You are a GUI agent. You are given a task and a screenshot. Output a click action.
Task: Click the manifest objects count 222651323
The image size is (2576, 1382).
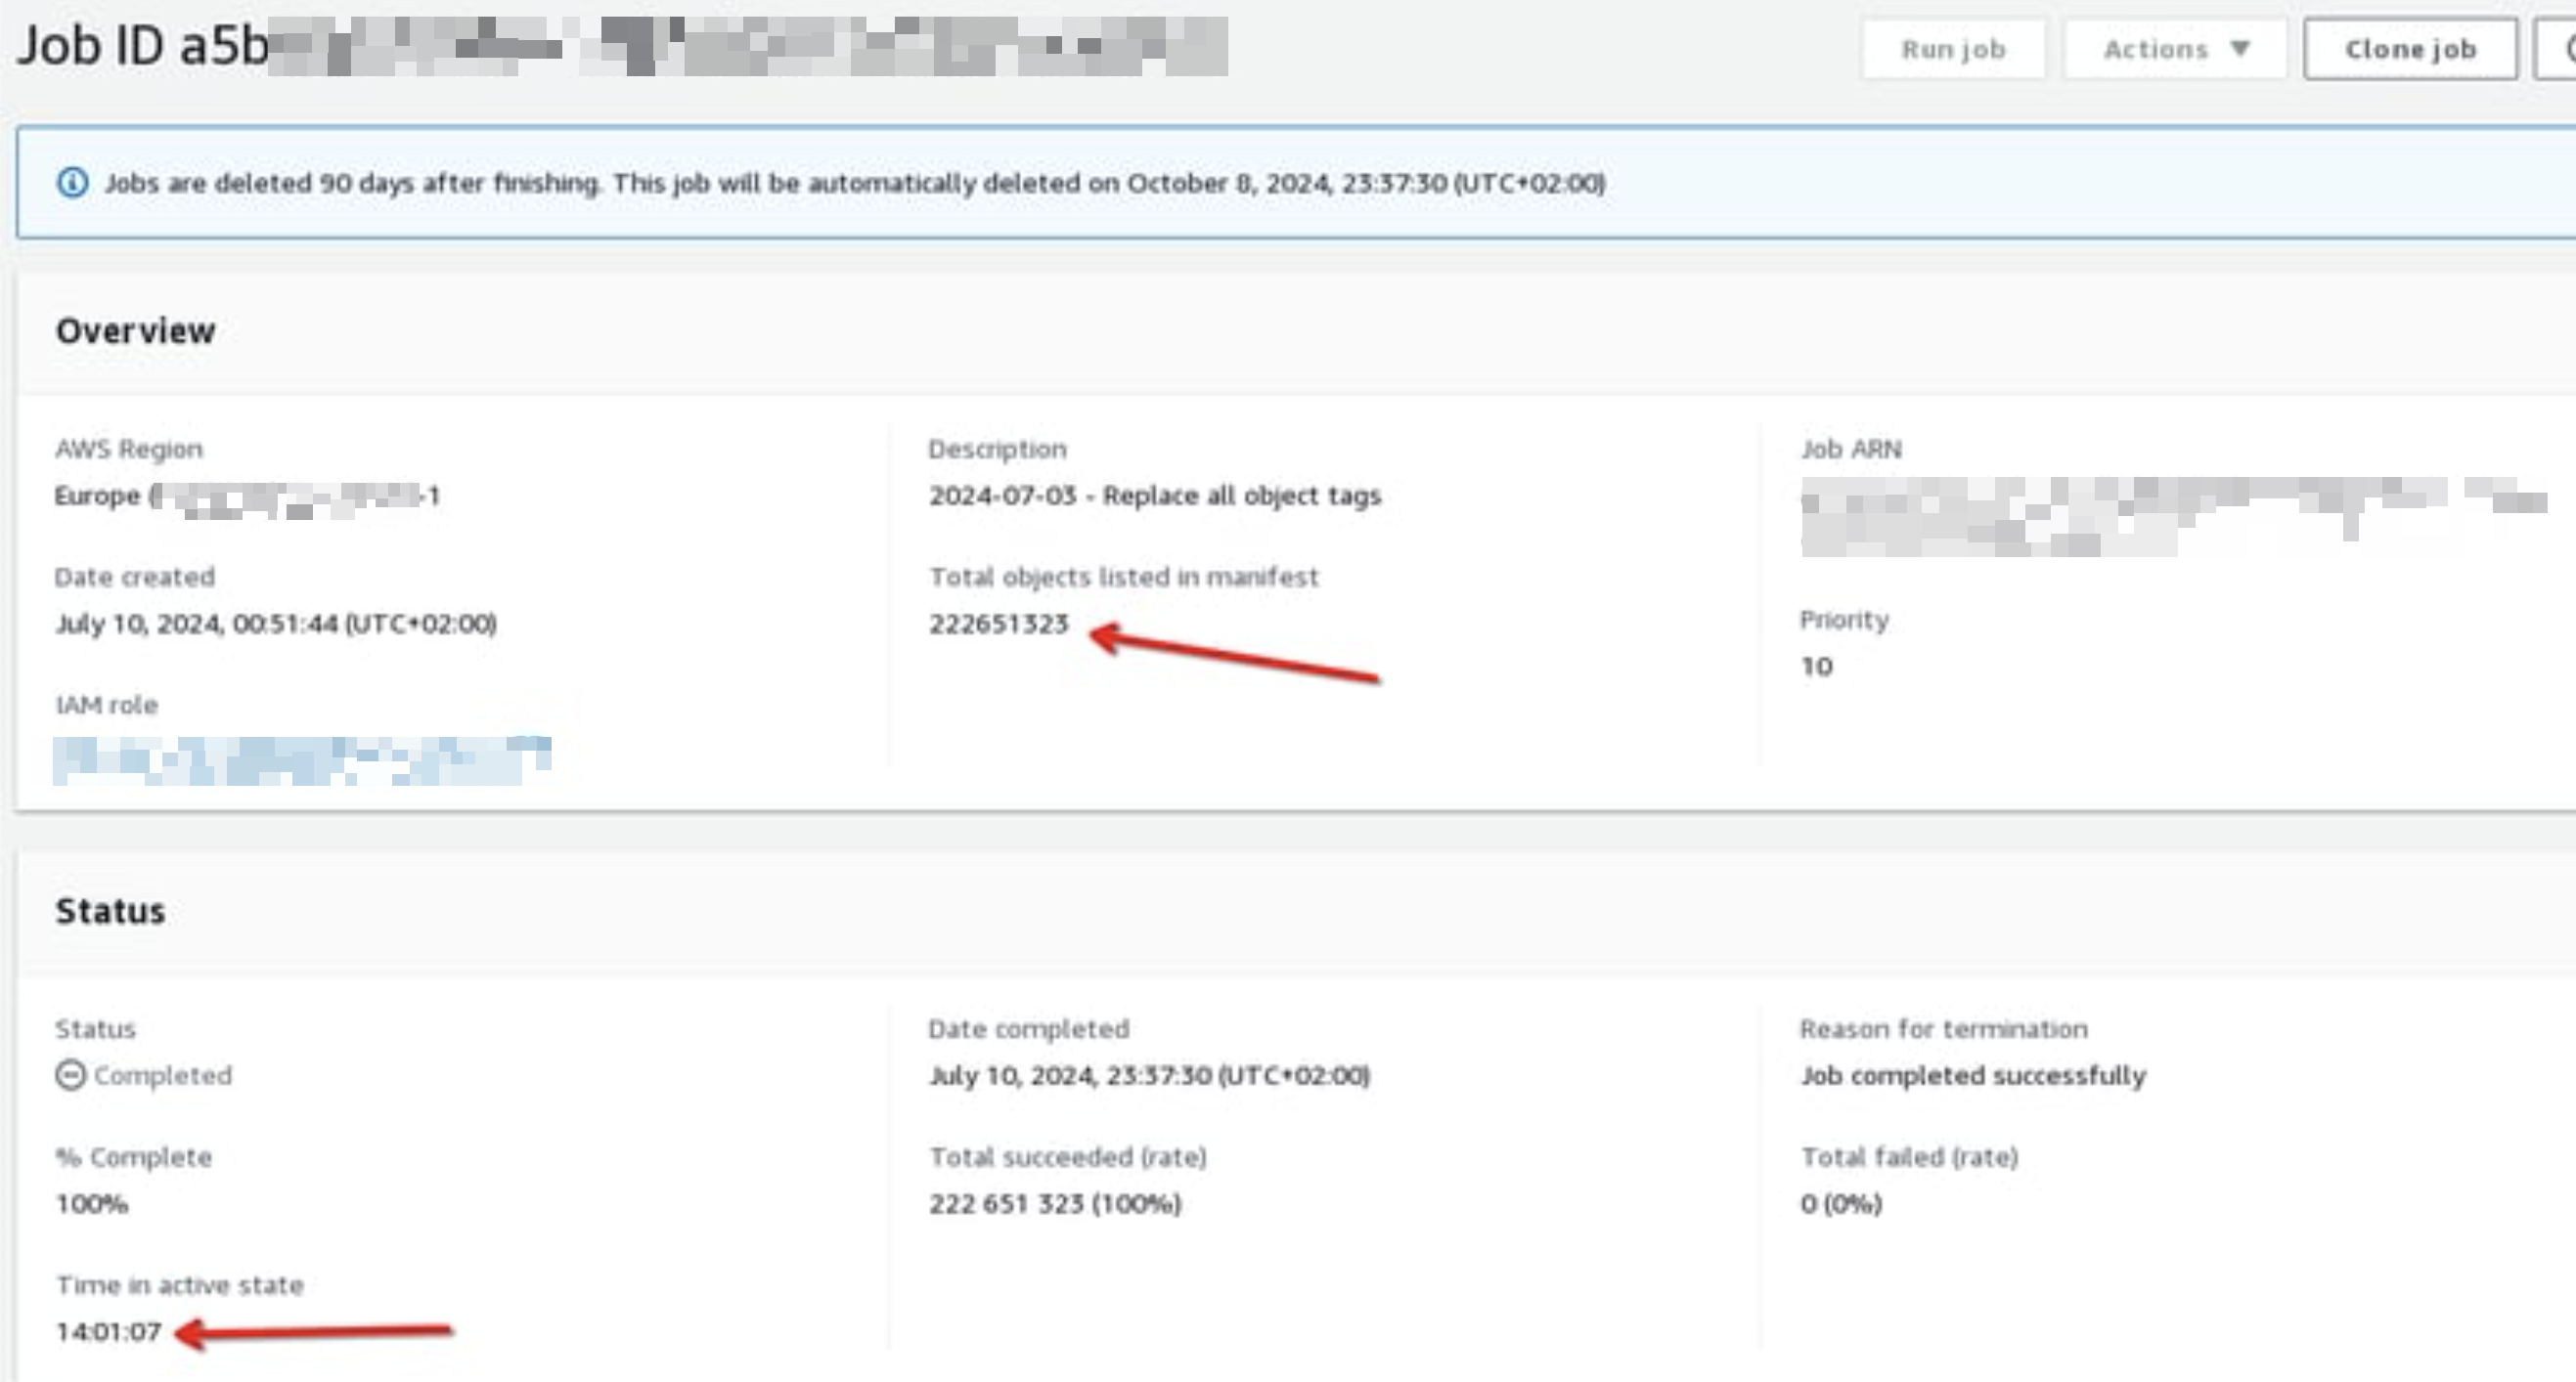(x=998, y=624)
